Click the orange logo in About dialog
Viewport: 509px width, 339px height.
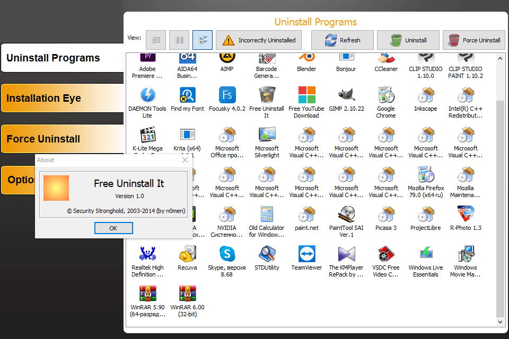tap(56, 188)
